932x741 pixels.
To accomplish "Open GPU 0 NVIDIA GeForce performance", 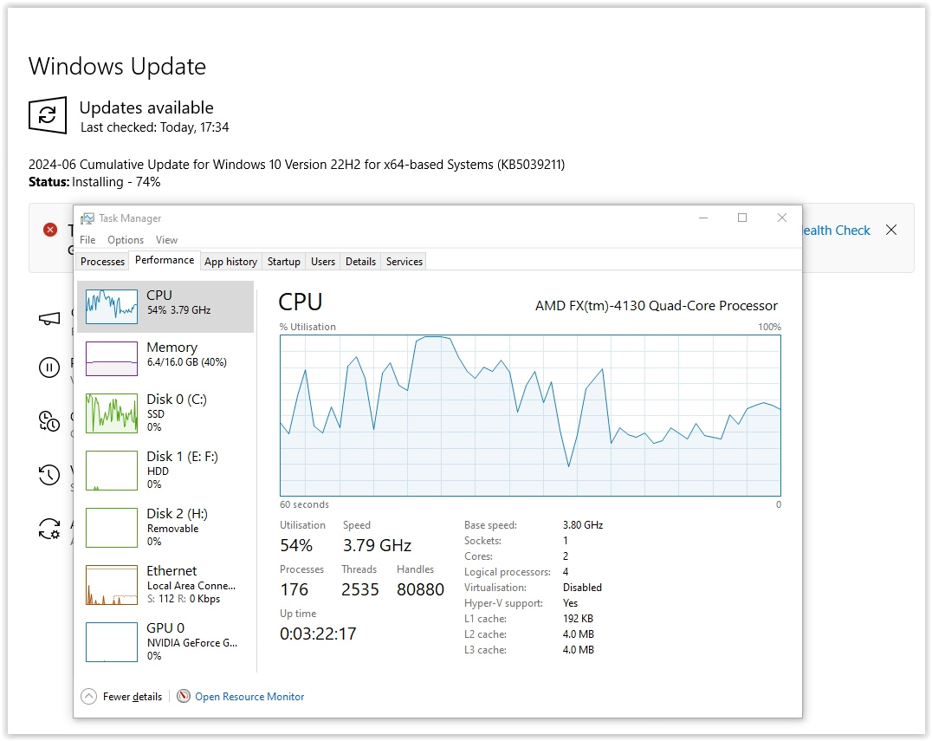I will [x=165, y=641].
